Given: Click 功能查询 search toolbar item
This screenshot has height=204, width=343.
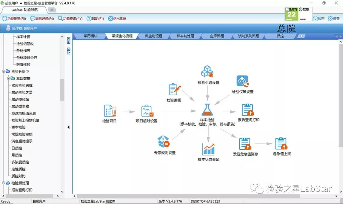Looking at the screenshot, I should point(70,19).
